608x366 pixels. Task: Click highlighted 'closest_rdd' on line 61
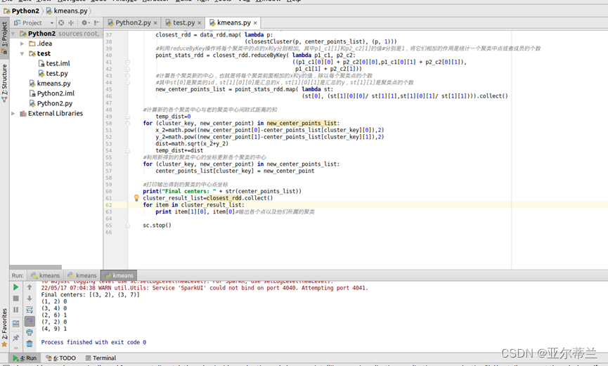coord(224,198)
